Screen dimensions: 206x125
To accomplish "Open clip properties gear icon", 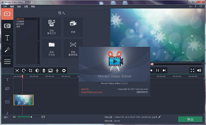I will pos(64,71).
